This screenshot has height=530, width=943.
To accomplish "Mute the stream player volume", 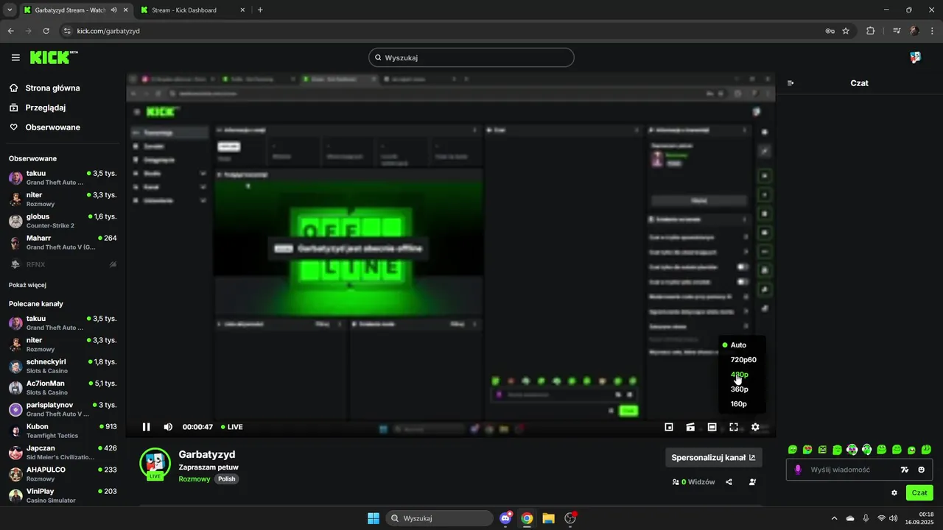I will pos(168,427).
